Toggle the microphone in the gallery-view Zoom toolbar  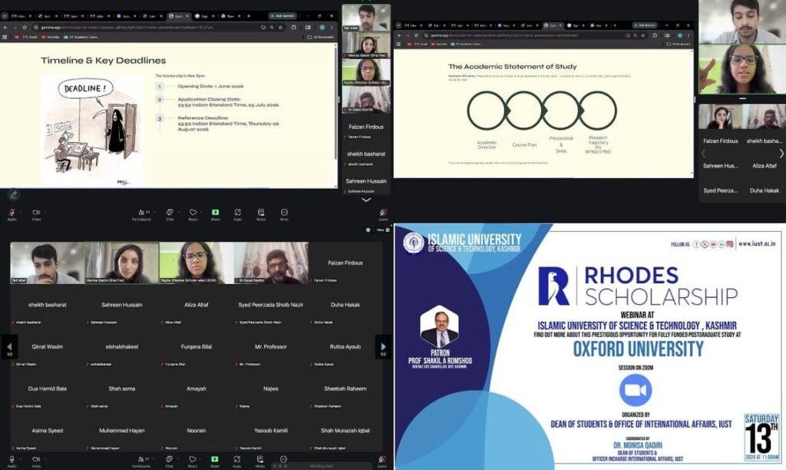point(11,461)
